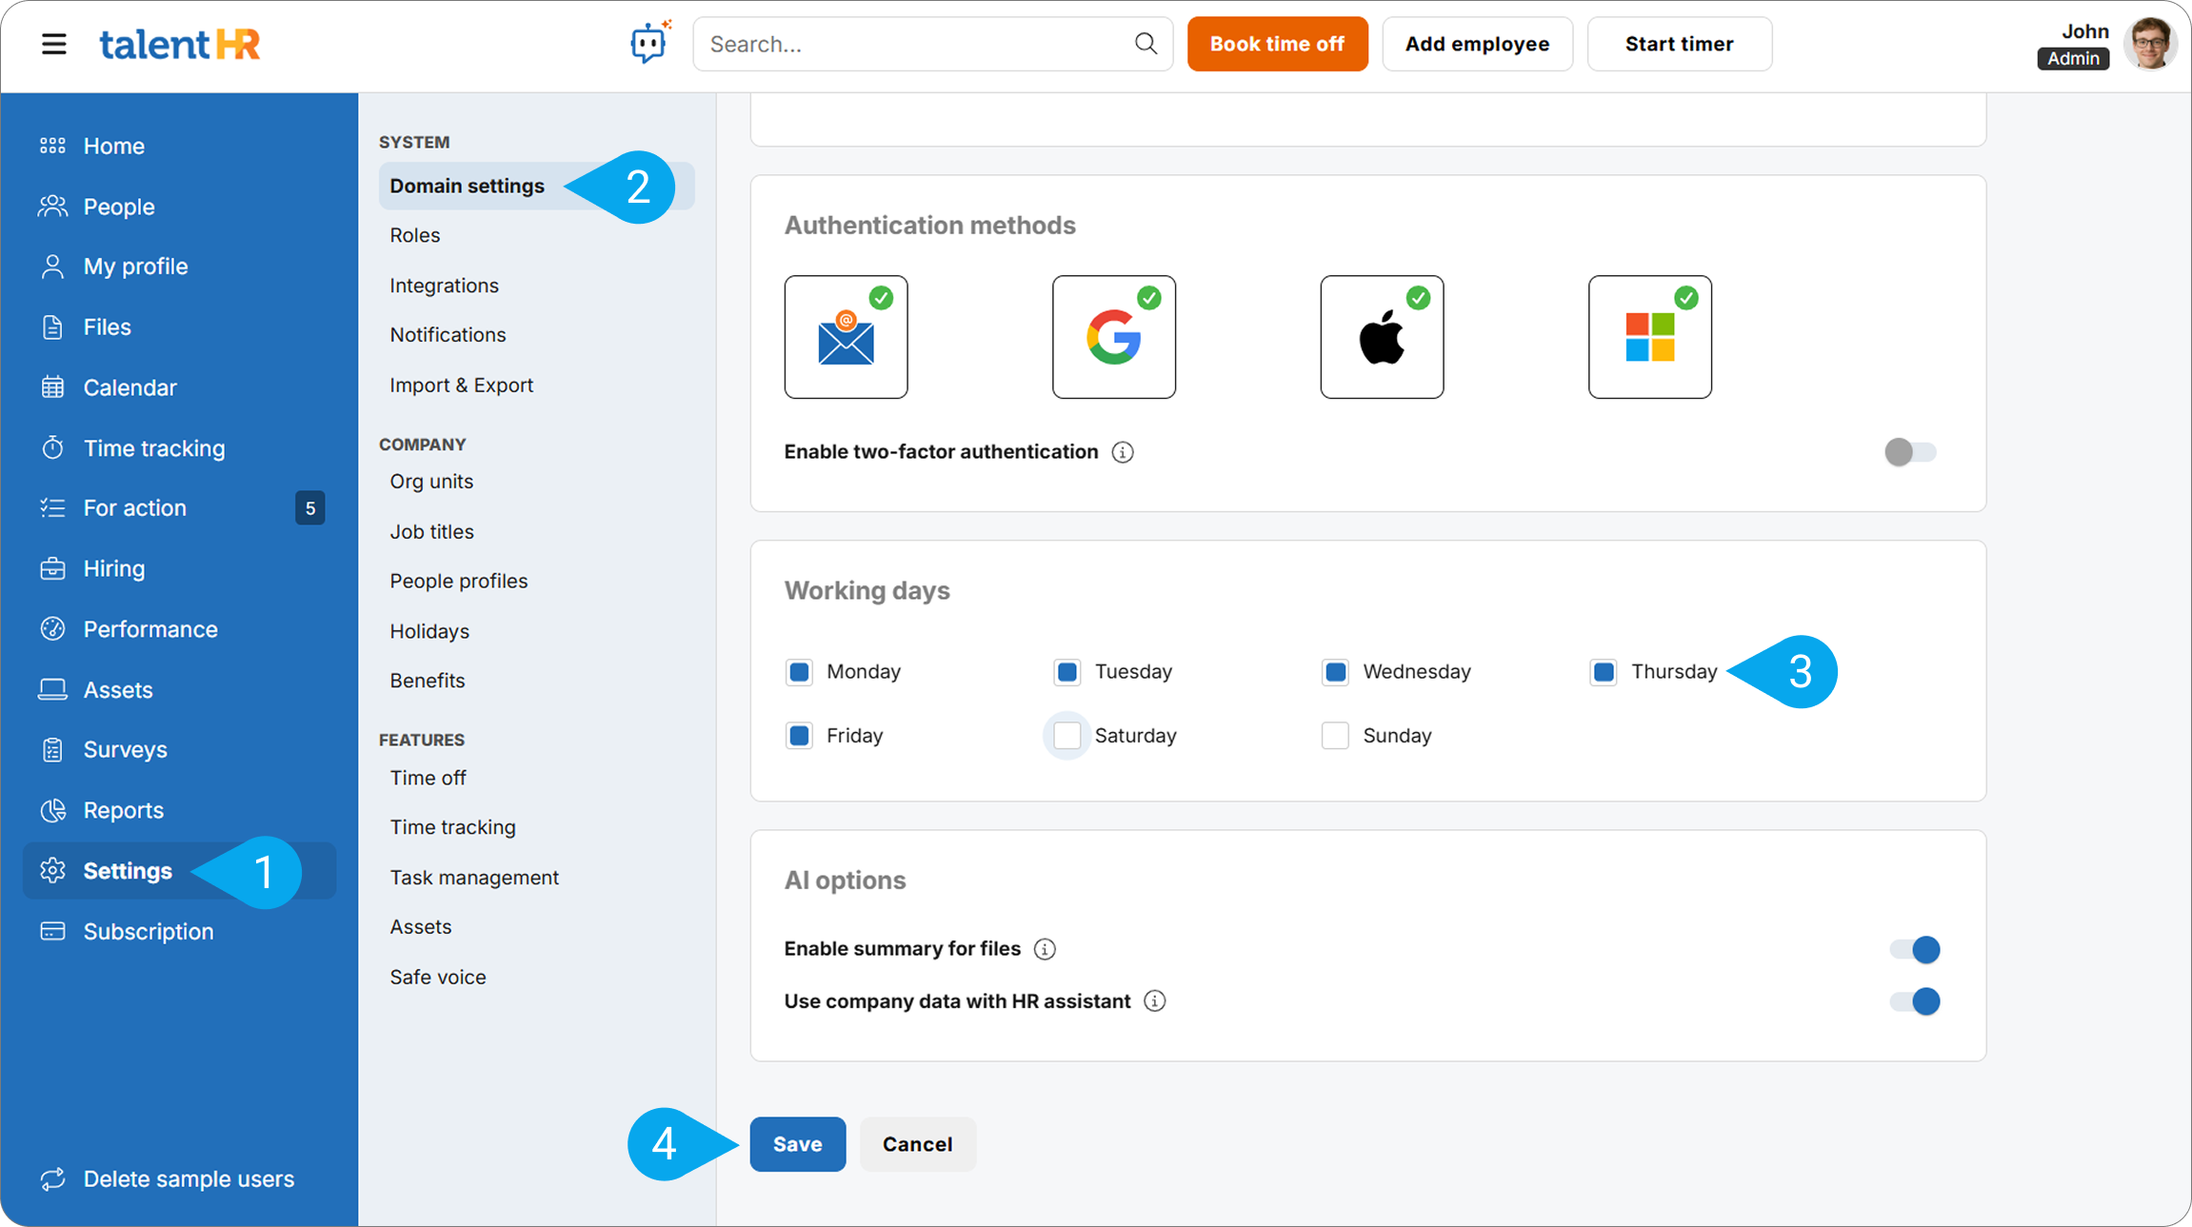Click the search magnifier icon
The width and height of the screenshot is (2192, 1227).
click(x=1146, y=44)
